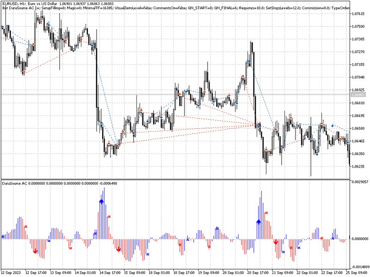Click the 15 Sep 09:00 time label

point(135,273)
